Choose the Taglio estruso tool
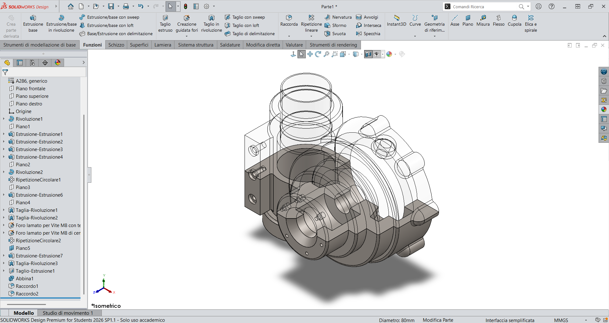The image size is (609, 323). 165,24
